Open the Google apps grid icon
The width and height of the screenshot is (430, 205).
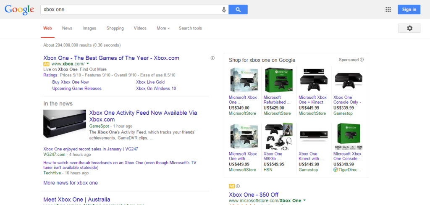click(388, 10)
